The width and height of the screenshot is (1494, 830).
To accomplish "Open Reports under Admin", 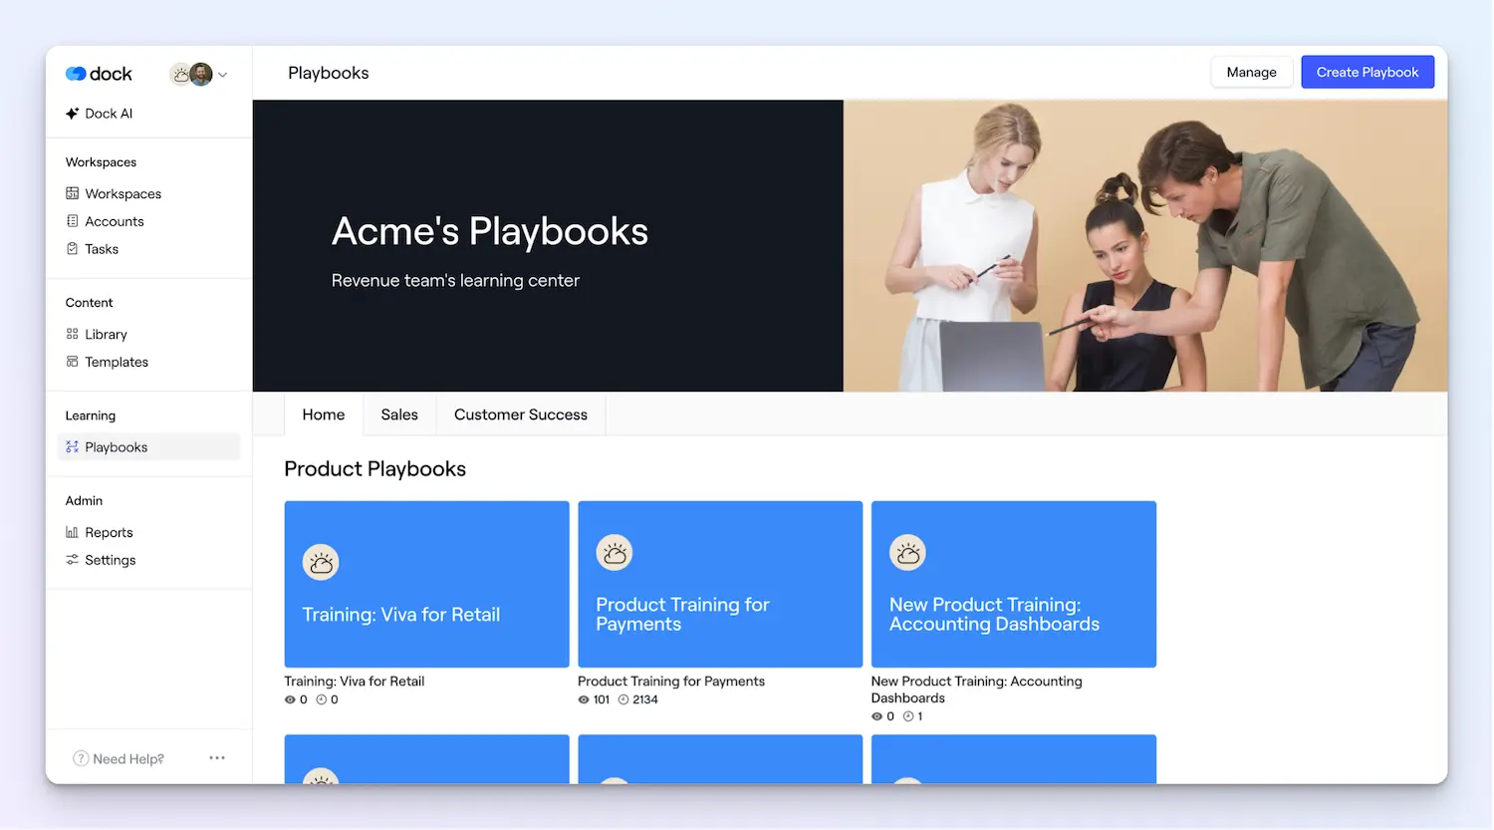I will (x=109, y=532).
